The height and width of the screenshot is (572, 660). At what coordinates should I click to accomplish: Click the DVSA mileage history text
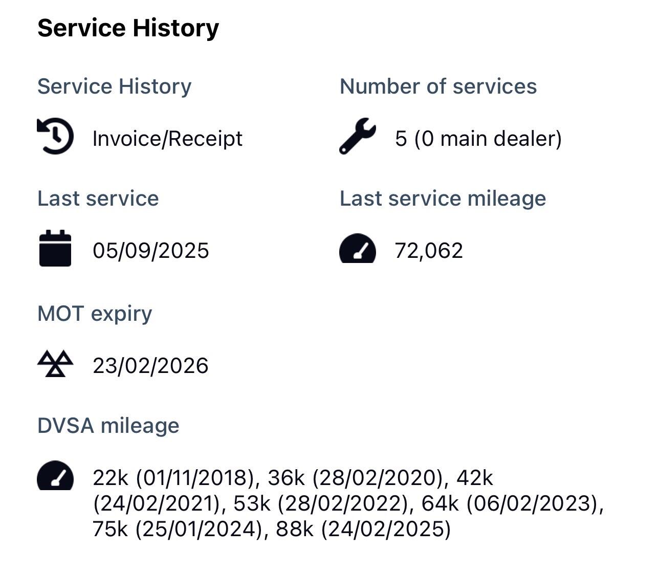(348, 503)
